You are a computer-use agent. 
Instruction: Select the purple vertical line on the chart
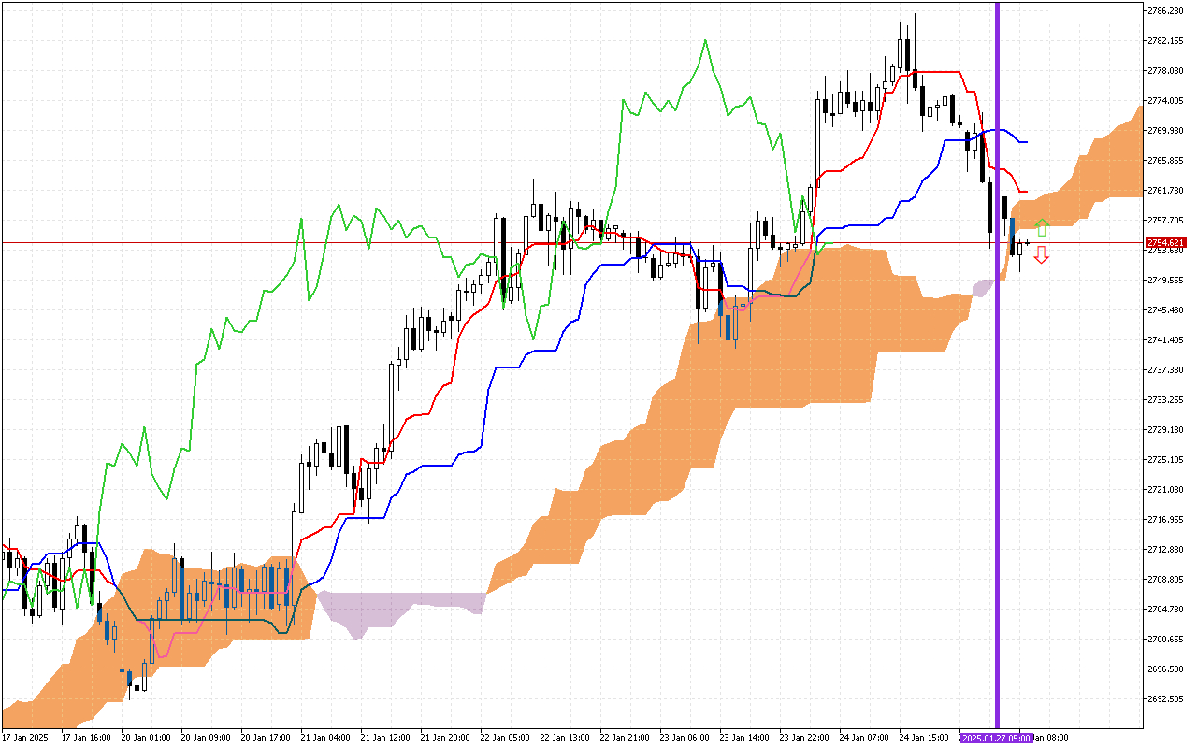[x=997, y=365]
